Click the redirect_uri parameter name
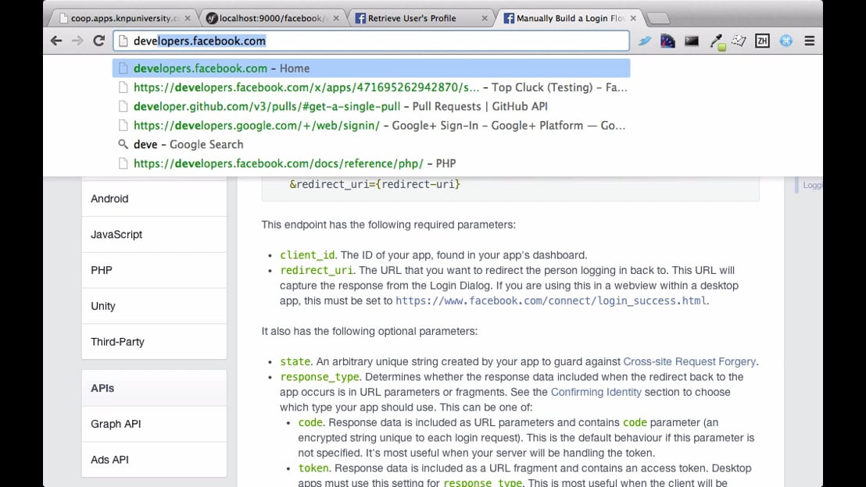866x487 pixels. coord(316,270)
